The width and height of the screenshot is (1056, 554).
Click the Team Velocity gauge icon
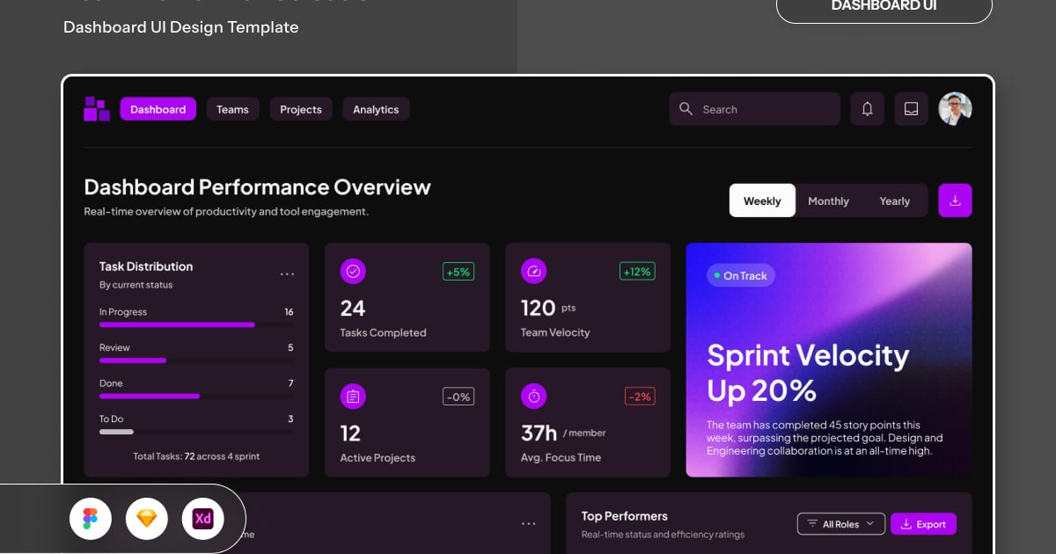point(533,272)
